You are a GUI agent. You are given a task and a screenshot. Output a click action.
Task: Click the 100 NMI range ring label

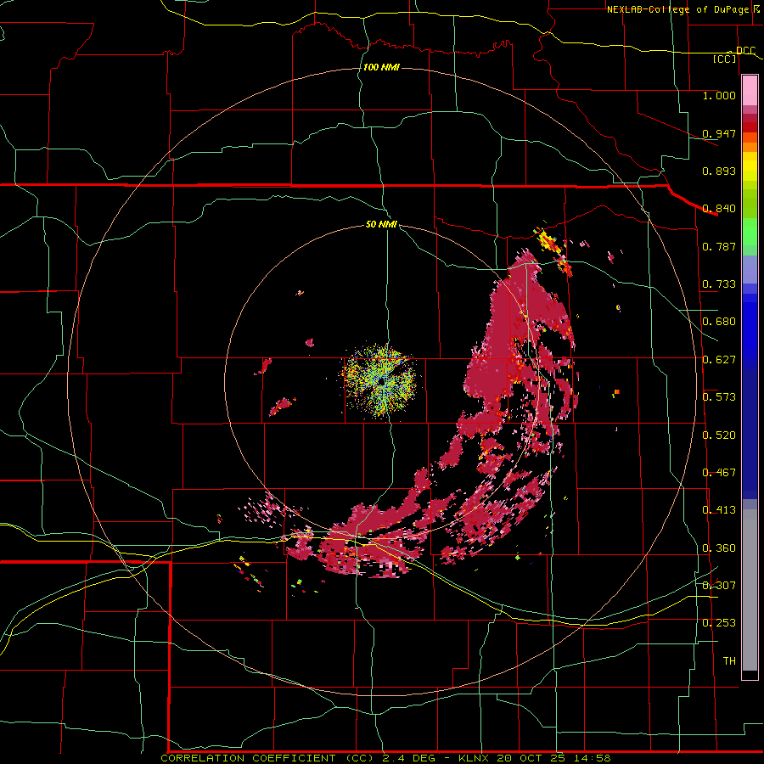[x=381, y=67]
